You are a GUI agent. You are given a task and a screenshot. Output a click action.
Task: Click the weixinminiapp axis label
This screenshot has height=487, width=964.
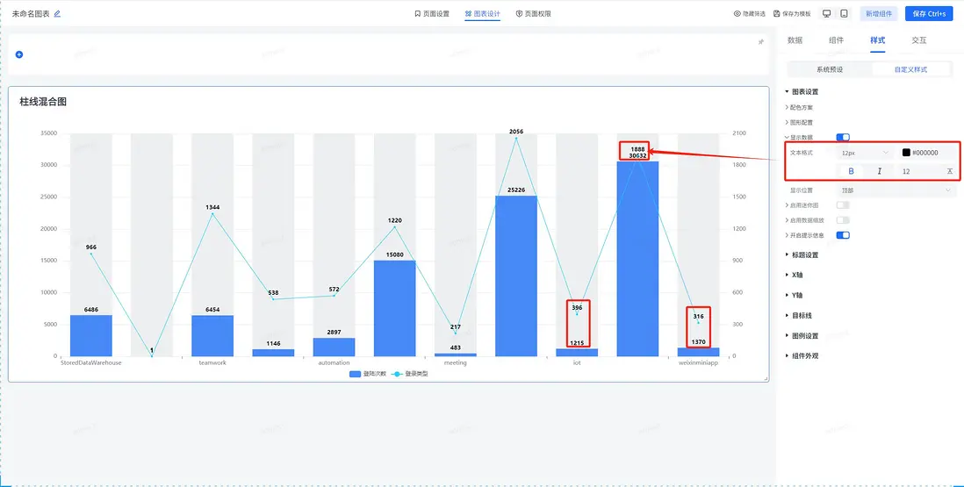(698, 363)
